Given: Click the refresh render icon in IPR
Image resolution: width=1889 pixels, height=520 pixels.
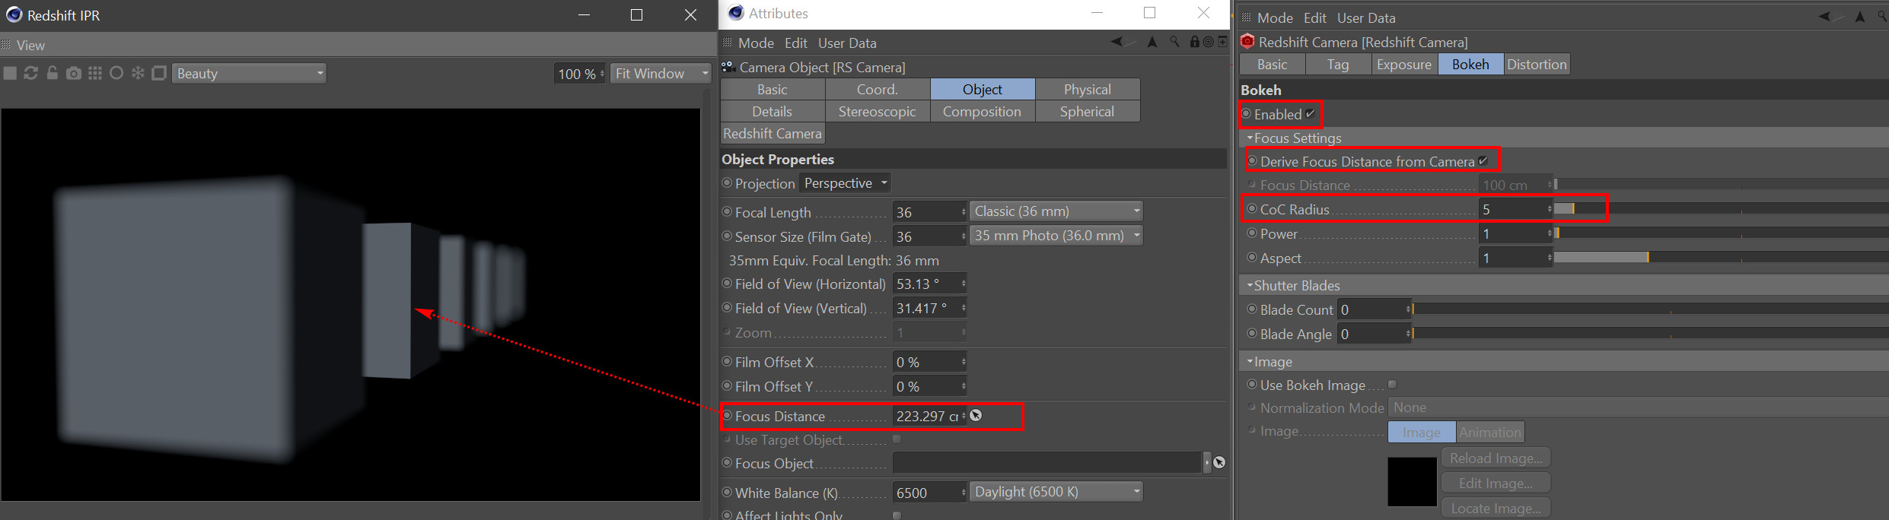Looking at the screenshot, I should pos(31,73).
